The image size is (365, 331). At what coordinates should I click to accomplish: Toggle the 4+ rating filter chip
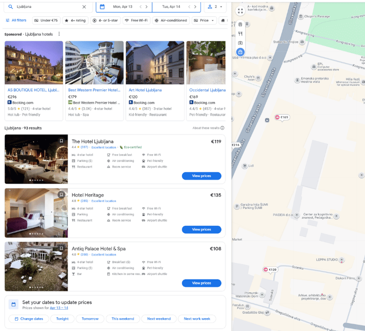76,20
